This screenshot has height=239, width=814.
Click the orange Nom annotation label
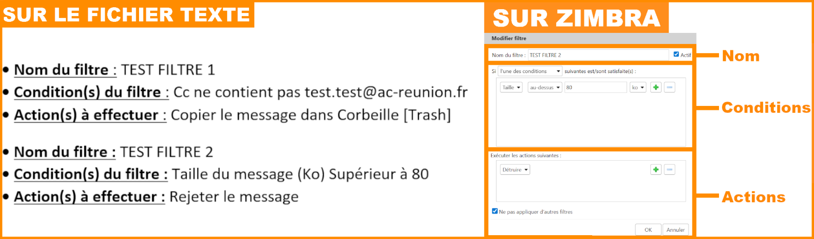click(740, 56)
